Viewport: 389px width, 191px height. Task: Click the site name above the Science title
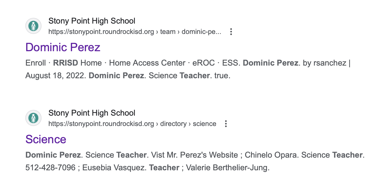pyautogui.click(x=92, y=113)
